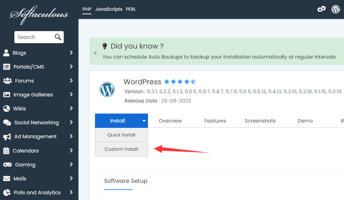Click the Blogs person icon
This screenshot has width=344, height=200.
6,53
